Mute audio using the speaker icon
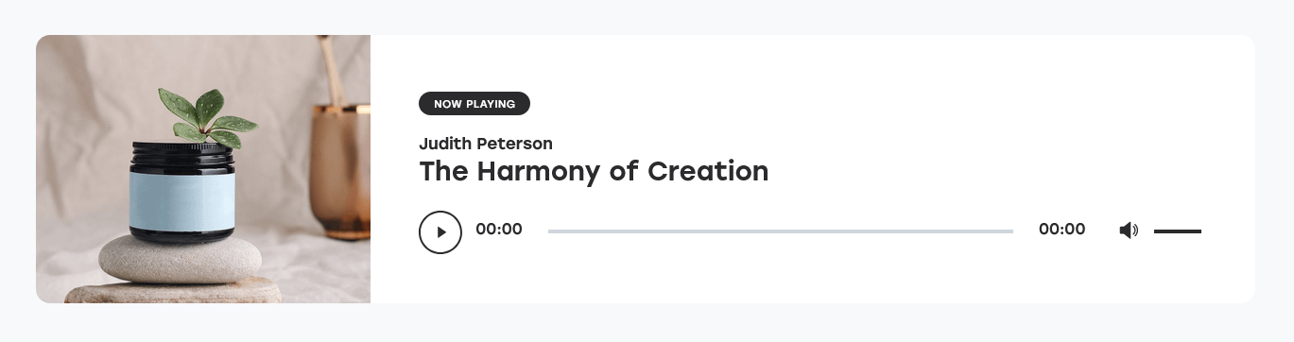 [1129, 231]
